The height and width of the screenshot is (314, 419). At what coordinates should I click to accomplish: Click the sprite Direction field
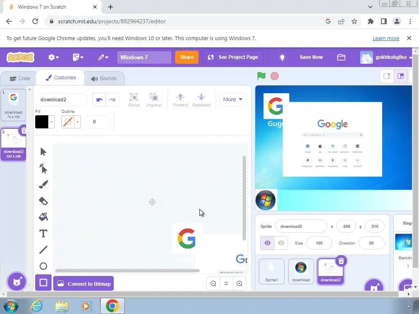tap(372, 243)
